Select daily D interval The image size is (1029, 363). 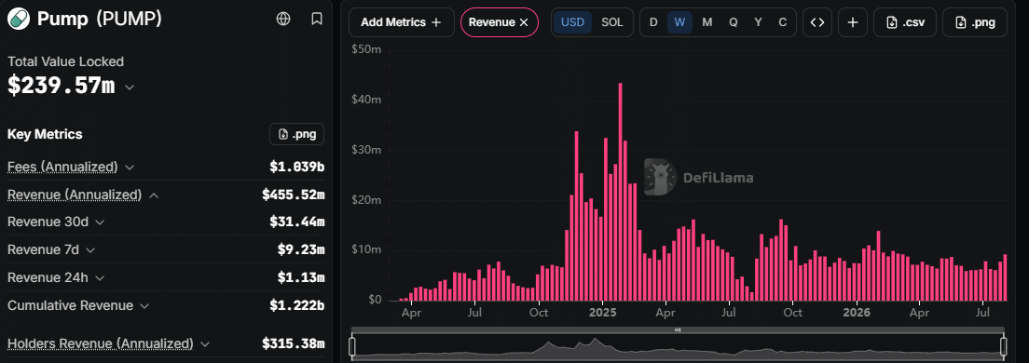pyautogui.click(x=653, y=22)
